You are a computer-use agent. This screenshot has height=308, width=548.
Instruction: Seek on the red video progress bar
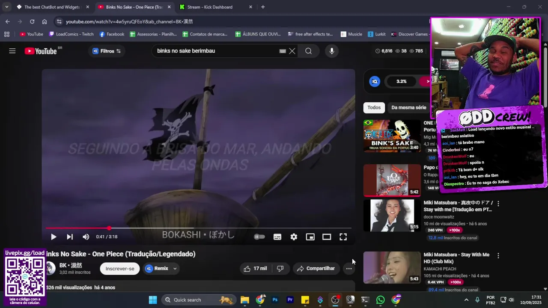coord(198,228)
